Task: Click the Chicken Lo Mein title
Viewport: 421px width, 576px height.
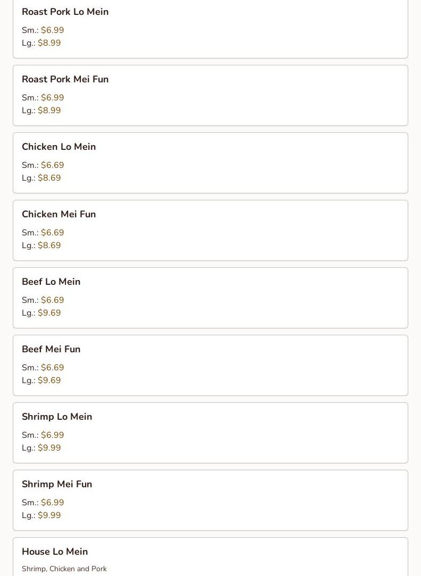Action: [58, 147]
